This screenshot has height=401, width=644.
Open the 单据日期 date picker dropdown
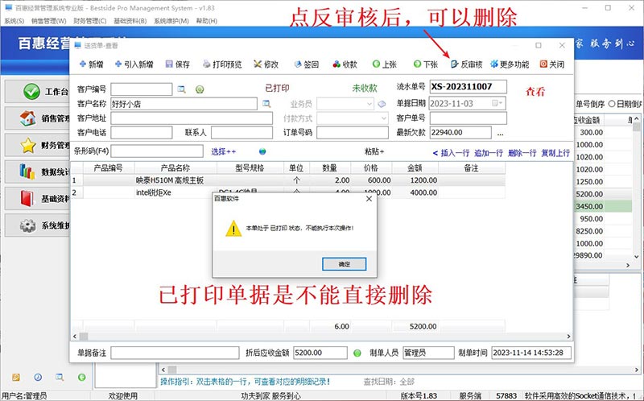497,103
